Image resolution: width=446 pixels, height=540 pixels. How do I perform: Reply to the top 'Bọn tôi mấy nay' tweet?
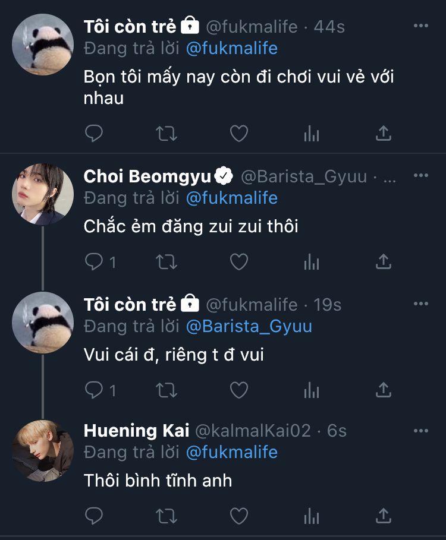pyautogui.click(x=94, y=134)
